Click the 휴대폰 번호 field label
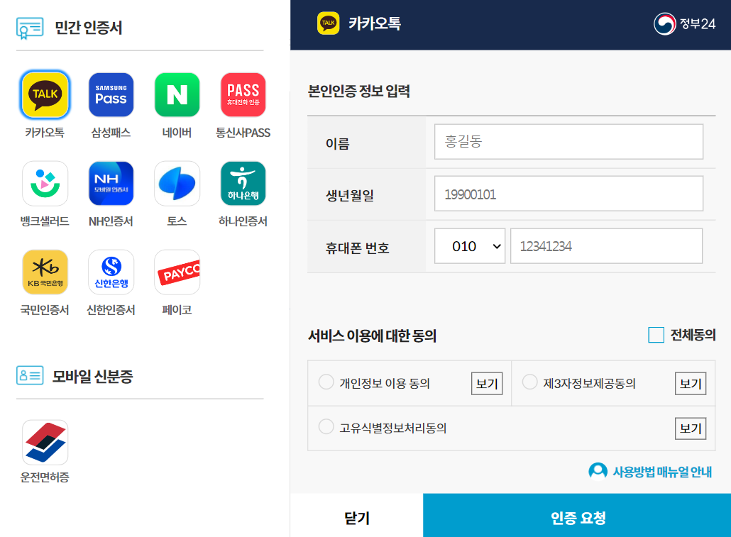731x537 pixels. click(357, 248)
